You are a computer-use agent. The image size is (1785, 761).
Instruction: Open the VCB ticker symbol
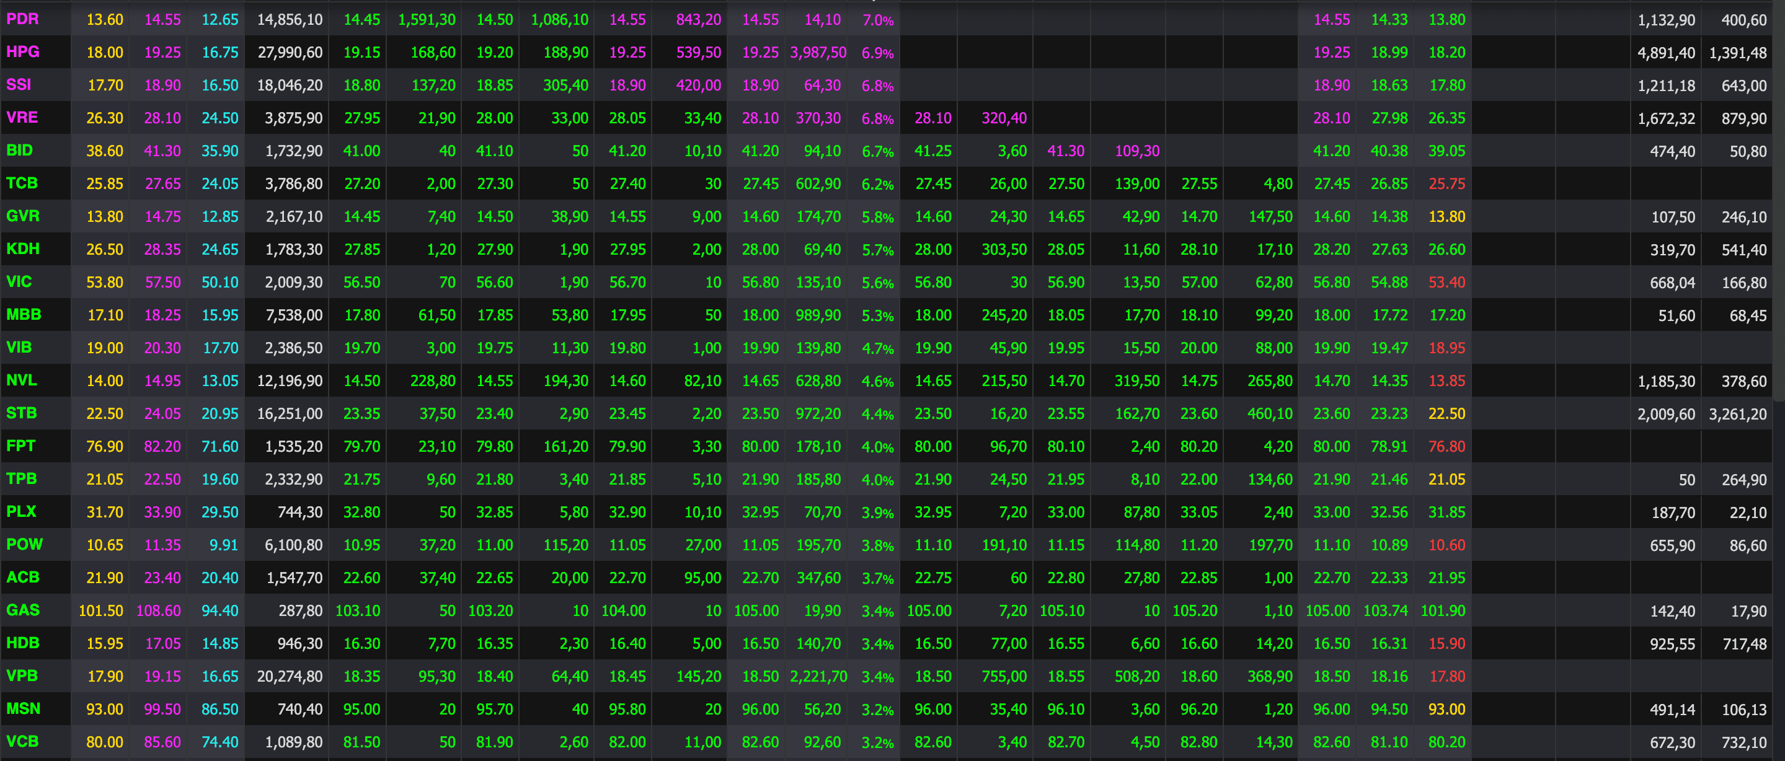point(22,742)
